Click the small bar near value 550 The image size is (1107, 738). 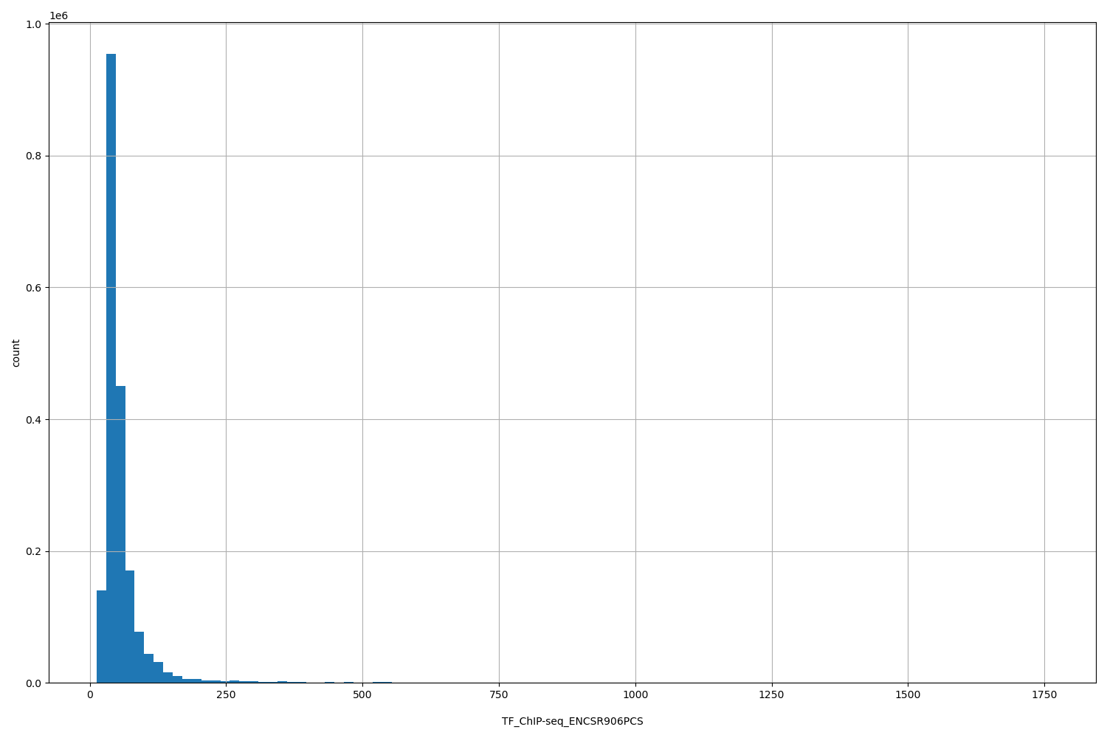point(383,681)
